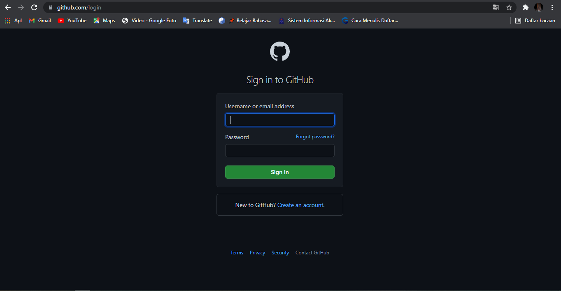
Task: Open the Google Translate icon in the address bar
Action: pos(496,7)
